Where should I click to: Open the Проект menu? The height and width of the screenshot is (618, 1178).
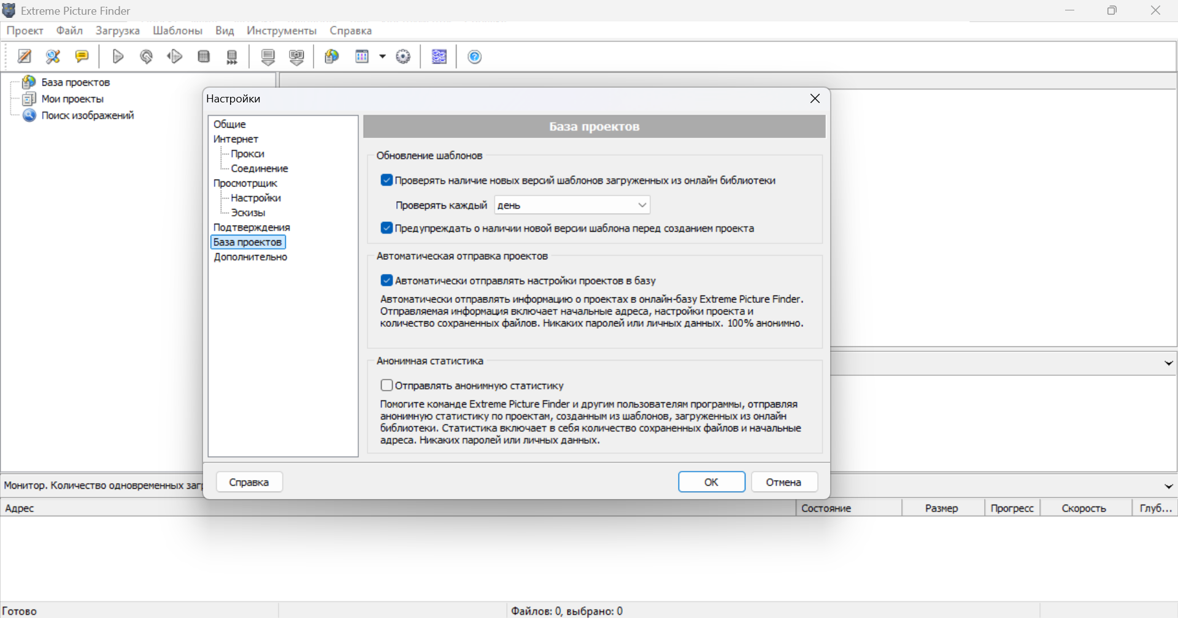click(25, 31)
